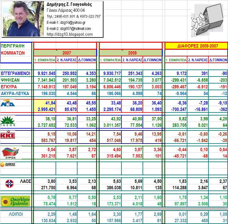Click the Οικολόγοι Πράσινοι sunflower logo
228x224 pixels.
15,201
